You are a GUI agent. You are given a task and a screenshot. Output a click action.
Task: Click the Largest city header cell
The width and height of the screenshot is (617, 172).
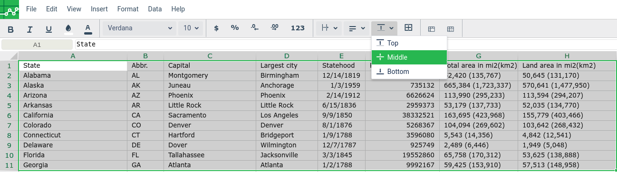click(287, 65)
